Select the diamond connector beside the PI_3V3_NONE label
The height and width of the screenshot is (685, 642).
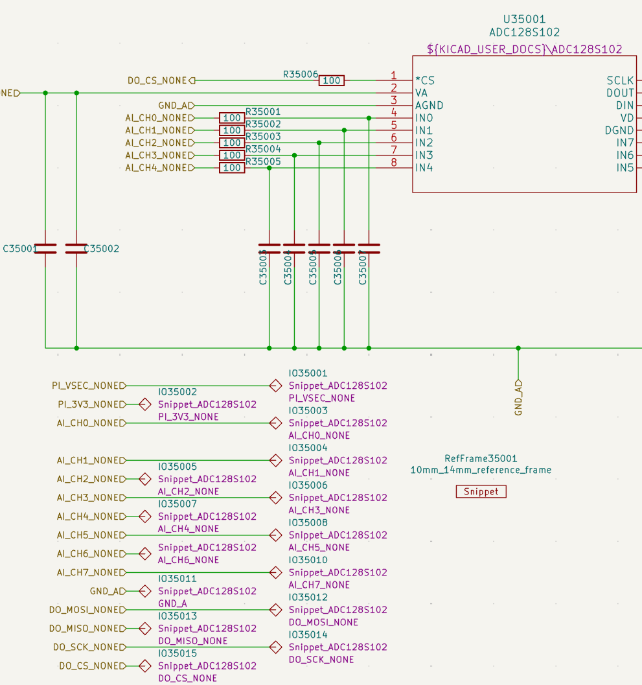coord(145,404)
